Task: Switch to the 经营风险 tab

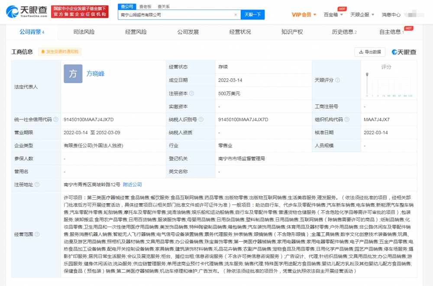Action: pyautogui.click(x=136, y=32)
